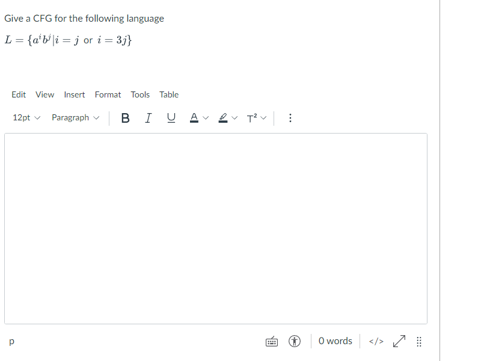The height and width of the screenshot is (361, 490).
Task: Open the text color dropdown
Action: coord(198,118)
